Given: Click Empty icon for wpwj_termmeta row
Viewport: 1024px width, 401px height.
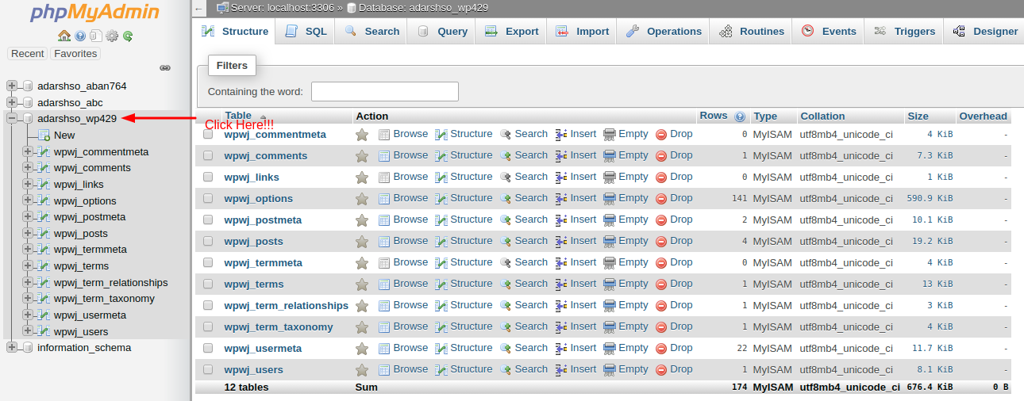Looking at the screenshot, I should point(610,263).
